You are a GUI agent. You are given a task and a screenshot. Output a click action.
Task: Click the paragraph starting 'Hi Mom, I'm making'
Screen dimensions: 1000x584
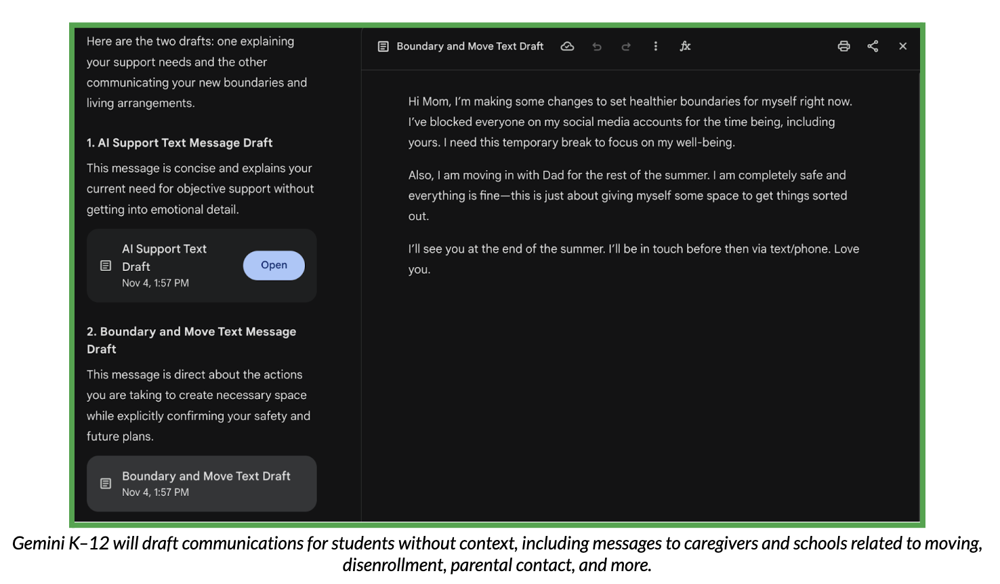(630, 122)
